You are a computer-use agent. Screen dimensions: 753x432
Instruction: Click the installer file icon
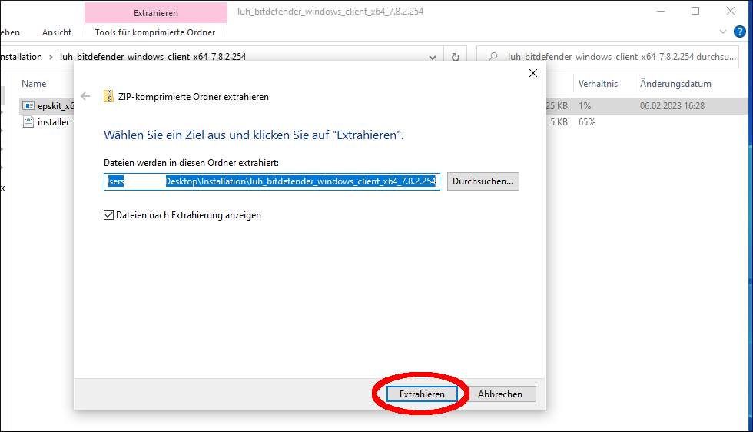(x=28, y=122)
